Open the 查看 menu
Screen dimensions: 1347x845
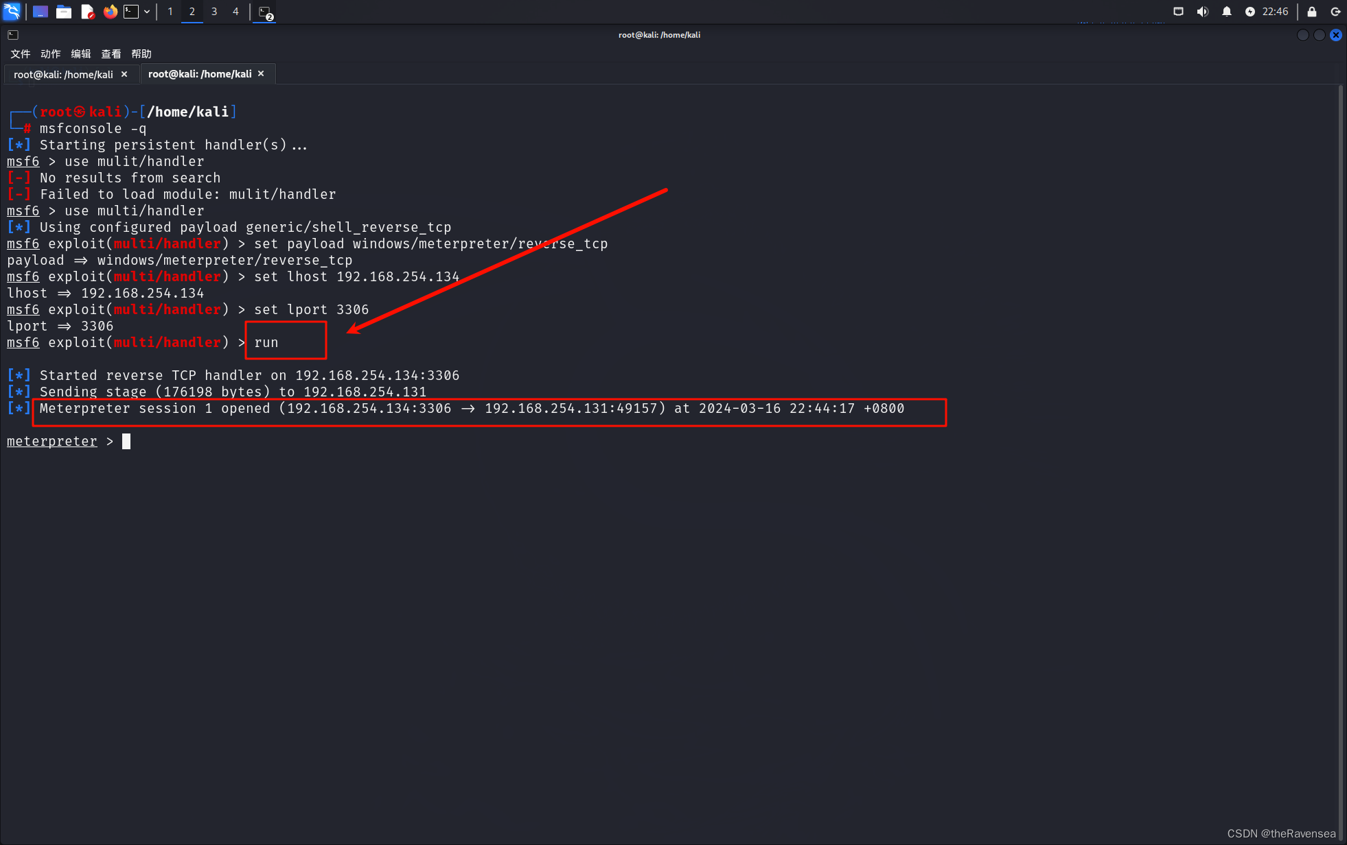click(111, 54)
